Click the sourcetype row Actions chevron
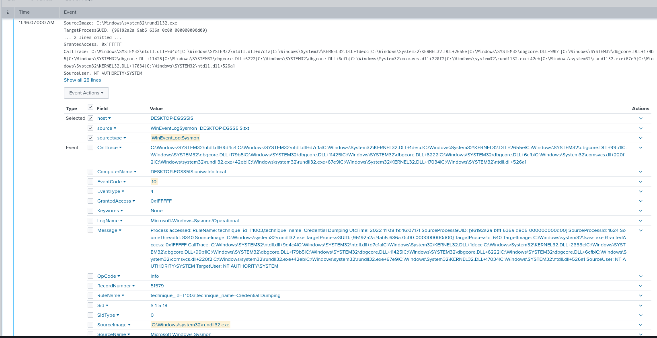Viewport: 657px width, 338px height. coord(641,138)
